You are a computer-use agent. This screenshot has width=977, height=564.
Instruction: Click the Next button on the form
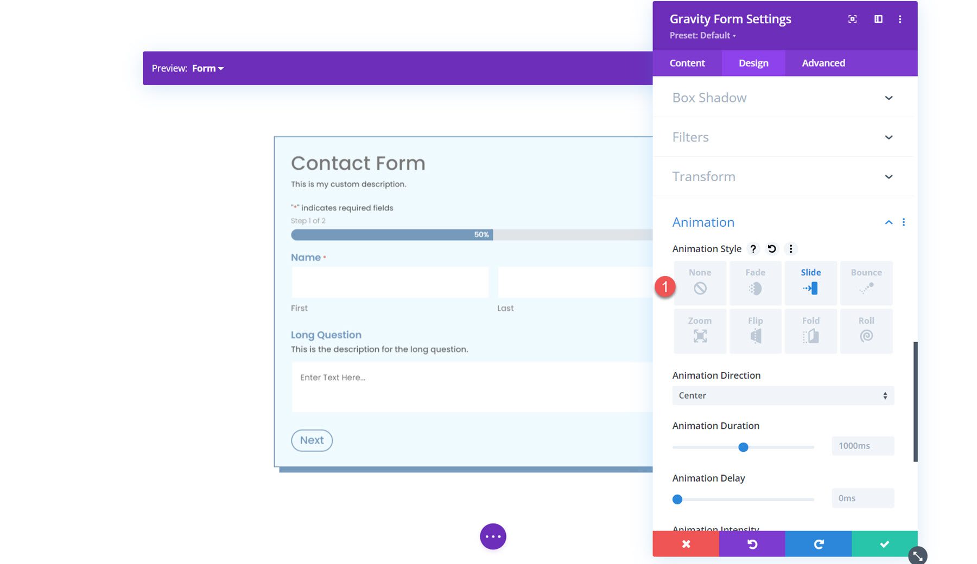312,440
